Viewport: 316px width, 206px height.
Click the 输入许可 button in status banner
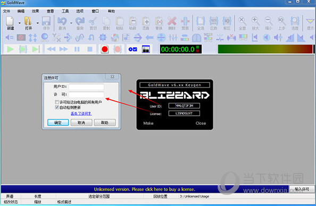pos(302,189)
